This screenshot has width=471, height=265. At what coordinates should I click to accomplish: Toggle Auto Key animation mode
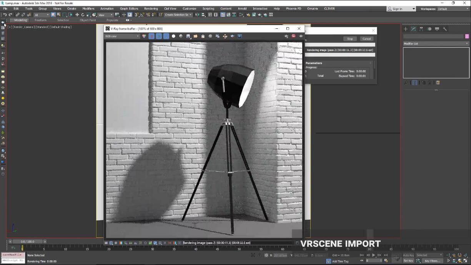click(408, 255)
